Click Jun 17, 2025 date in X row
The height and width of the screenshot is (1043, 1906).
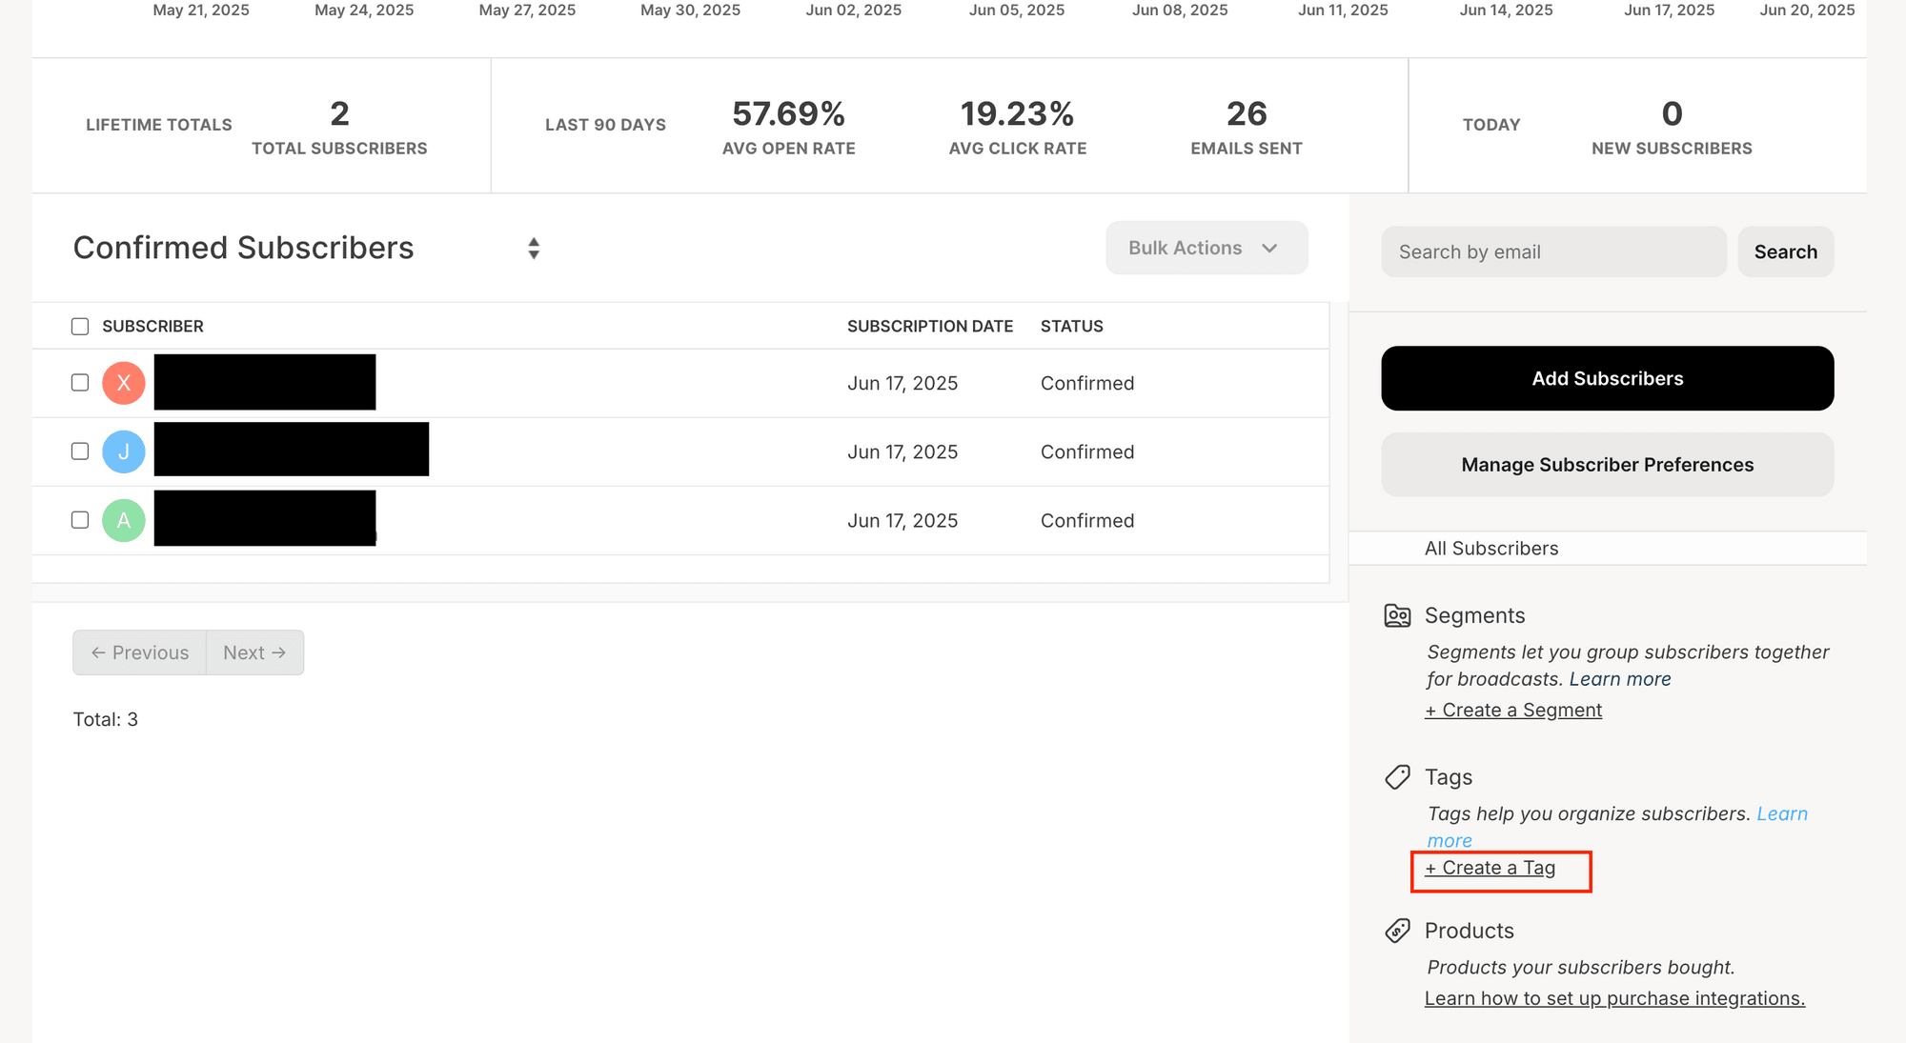pyautogui.click(x=902, y=384)
